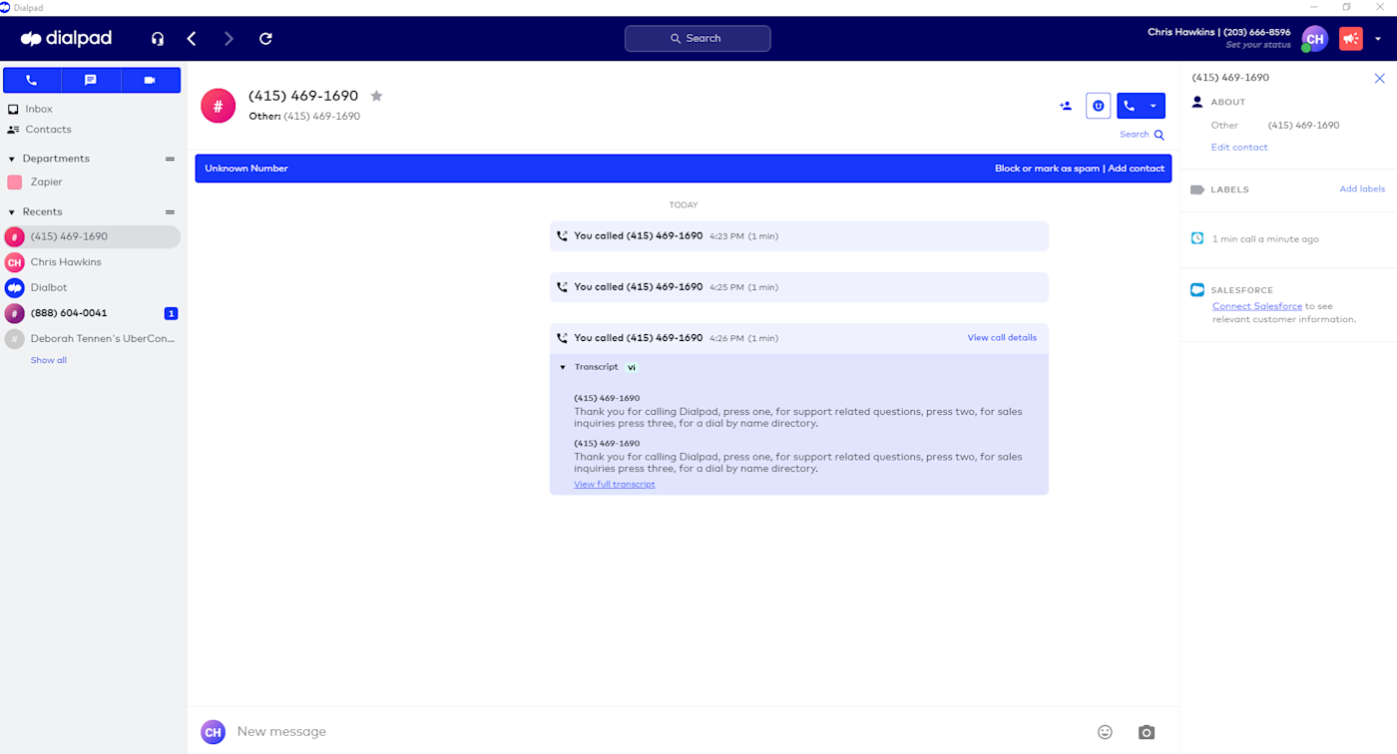Collapse the Recents section
The width and height of the screenshot is (1397, 754).
point(12,212)
